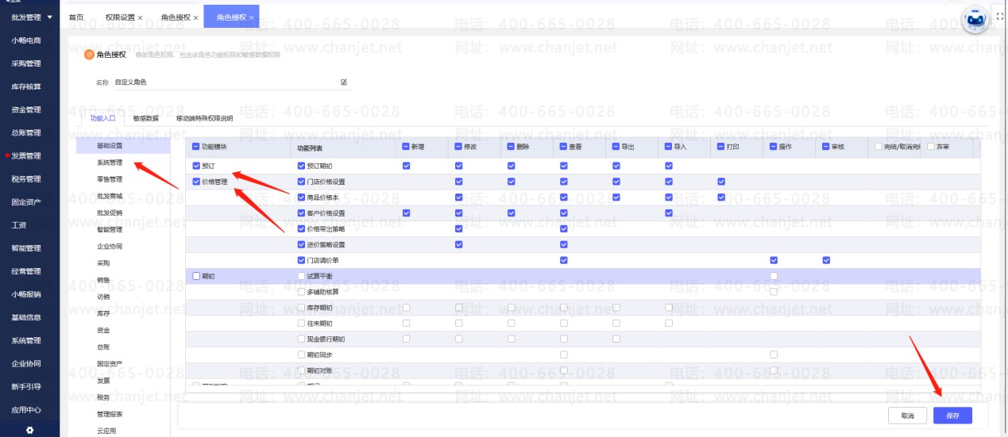Close the active 角色授权 tab
Screen dimensions: 1008x437
click(x=252, y=17)
